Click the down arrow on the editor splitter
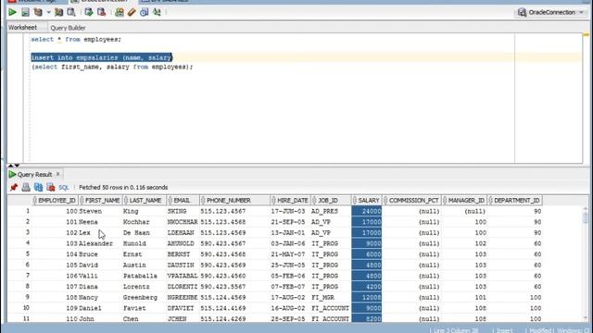593x333 pixels. 17,166
